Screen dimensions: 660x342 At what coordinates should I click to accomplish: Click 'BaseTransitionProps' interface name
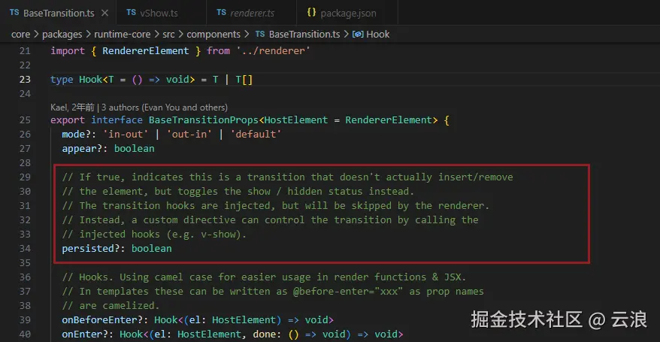click(203, 120)
